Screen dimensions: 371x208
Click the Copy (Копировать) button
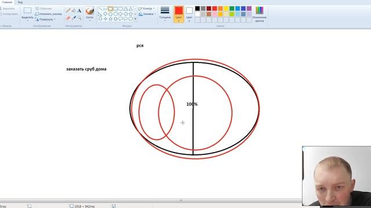[x=9, y=14]
